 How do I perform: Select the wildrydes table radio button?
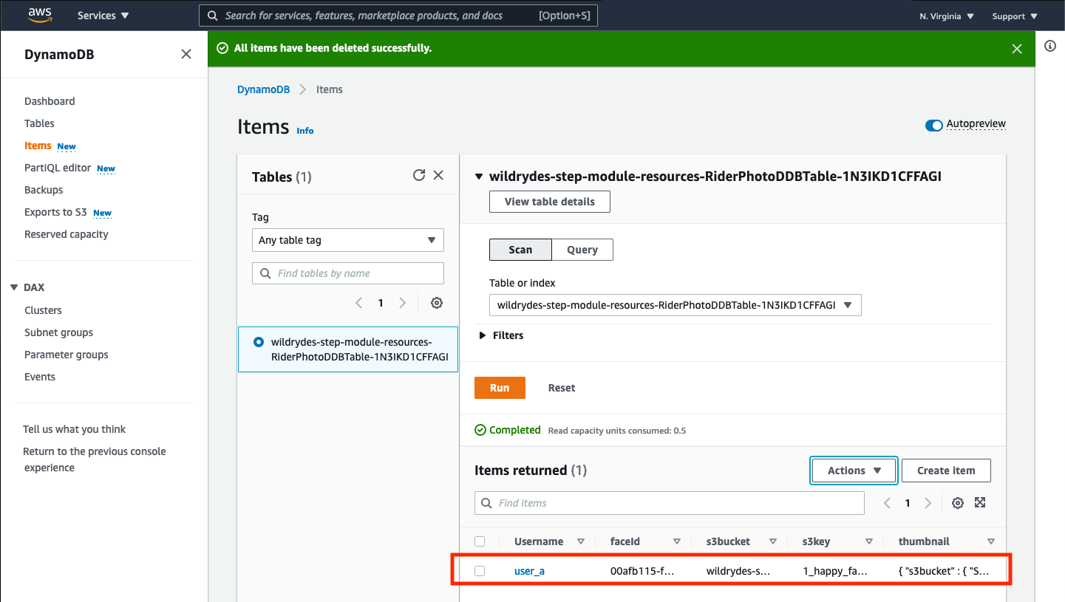coord(259,342)
